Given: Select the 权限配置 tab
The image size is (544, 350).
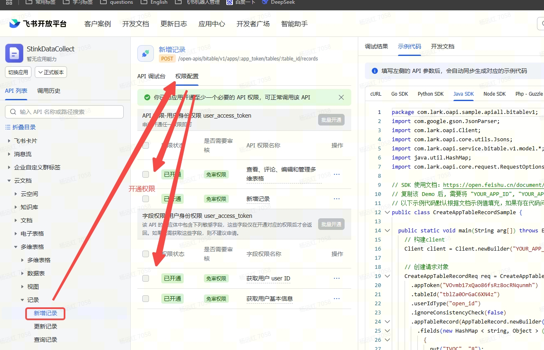Looking at the screenshot, I should [187, 76].
